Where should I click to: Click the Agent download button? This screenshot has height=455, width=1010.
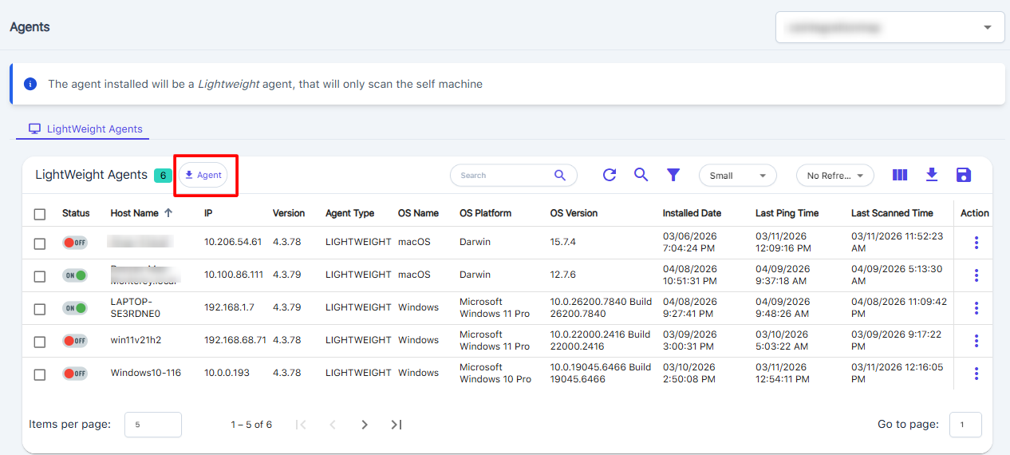(203, 175)
